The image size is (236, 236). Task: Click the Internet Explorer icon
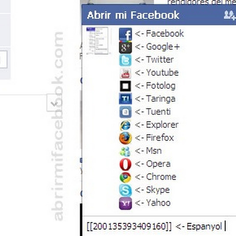coord(125,125)
